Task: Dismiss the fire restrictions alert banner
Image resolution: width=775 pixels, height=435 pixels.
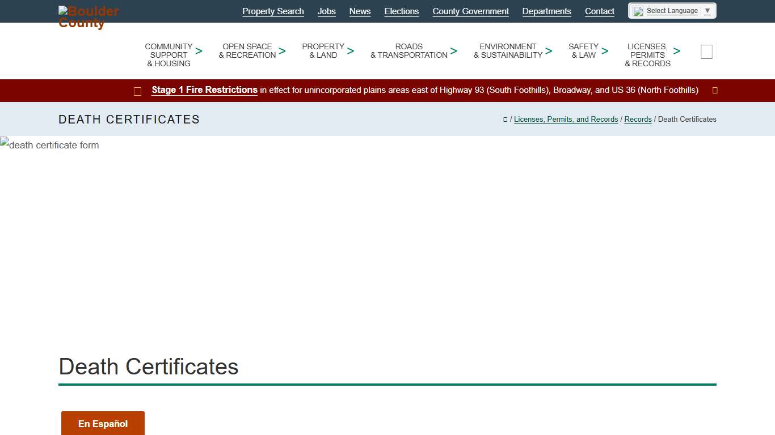Action: (715, 91)
